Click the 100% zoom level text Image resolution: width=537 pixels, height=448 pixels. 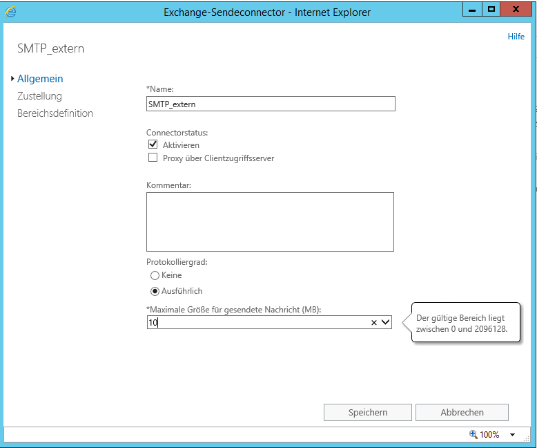click(x=489, y=435)
